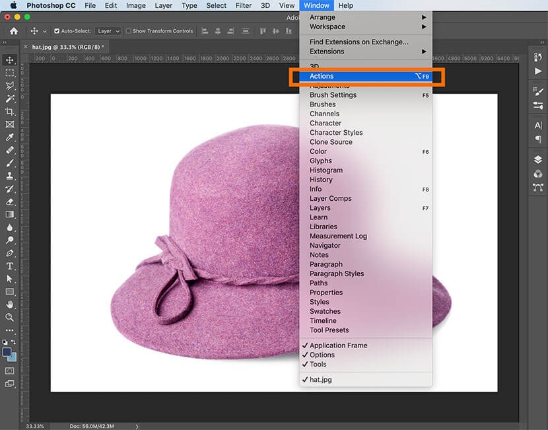This screenshot has height=430, width=548.
Task: Select the Zoom magnifier tool
Action: point(10,318)
